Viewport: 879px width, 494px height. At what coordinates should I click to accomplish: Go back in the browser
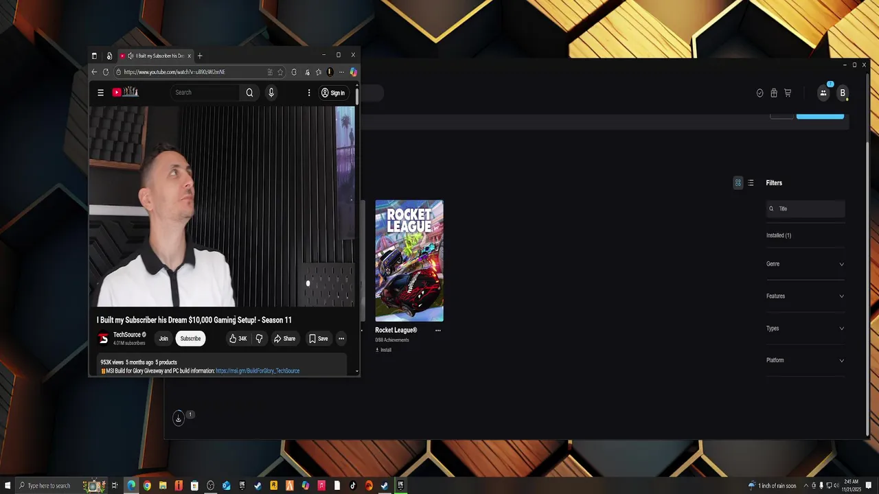click(x=94, y=72)
